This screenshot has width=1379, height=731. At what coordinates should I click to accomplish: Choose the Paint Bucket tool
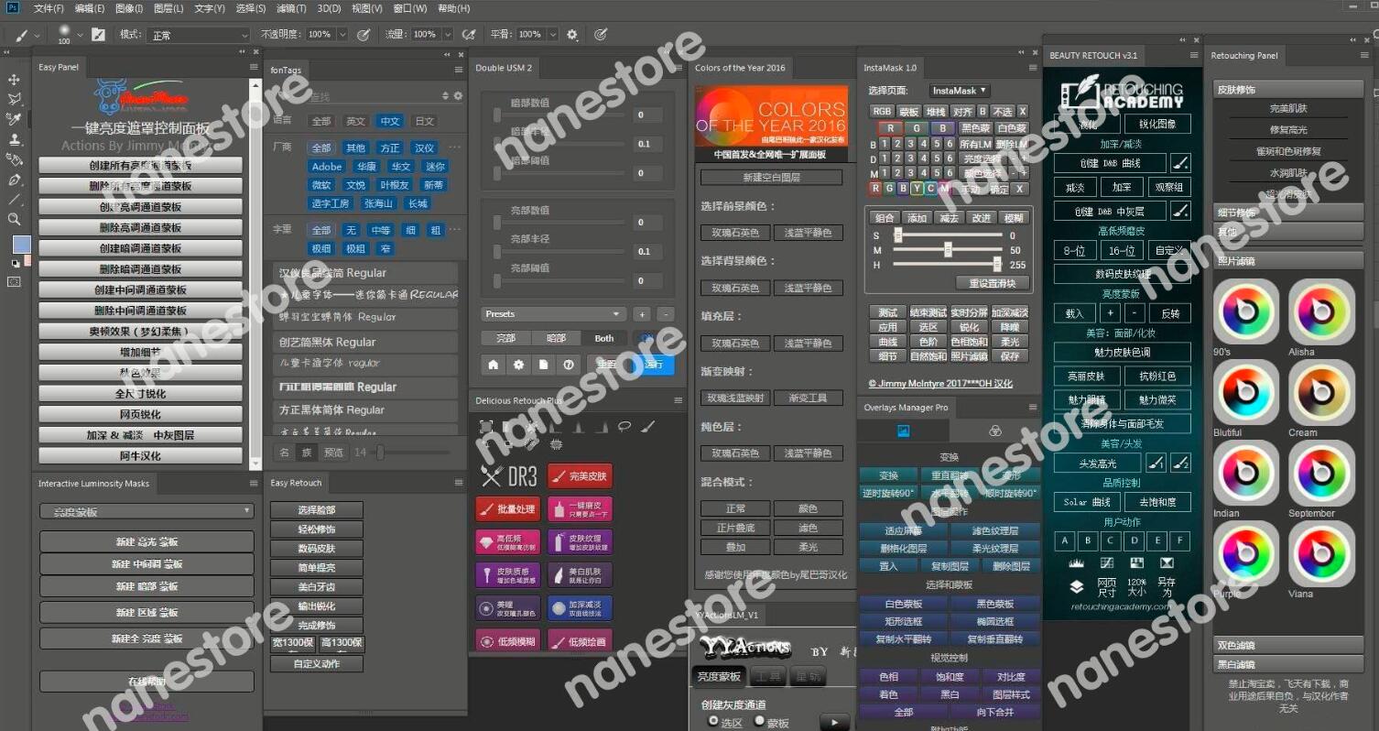point(14,159)
